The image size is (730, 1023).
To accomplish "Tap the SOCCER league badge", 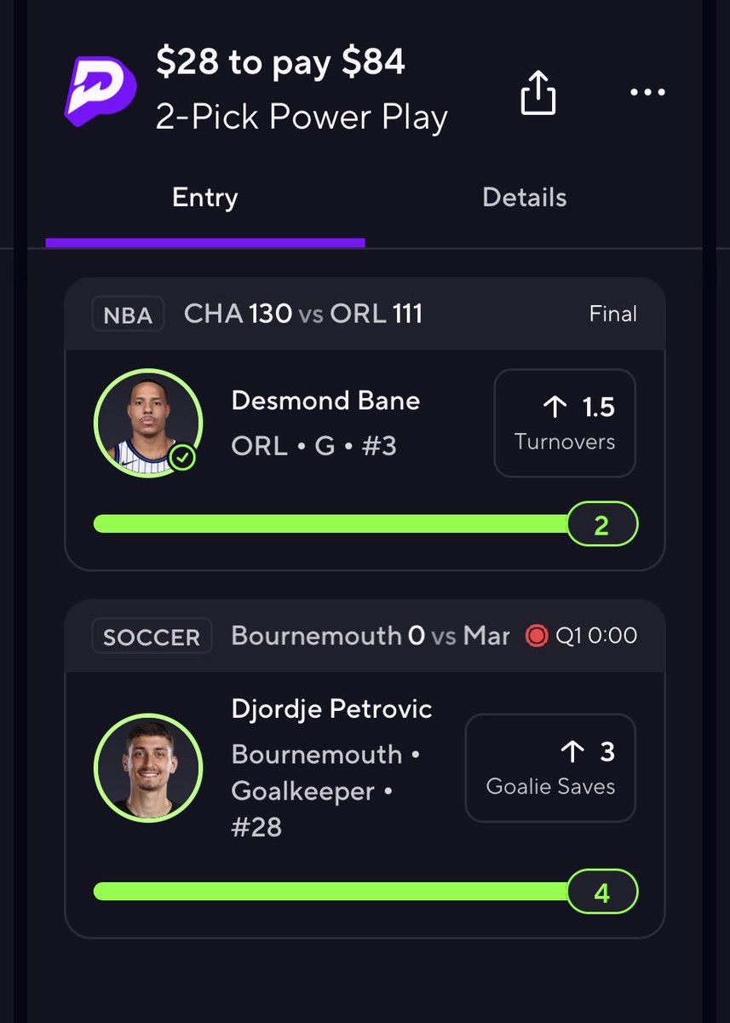I will coord(152,637).
